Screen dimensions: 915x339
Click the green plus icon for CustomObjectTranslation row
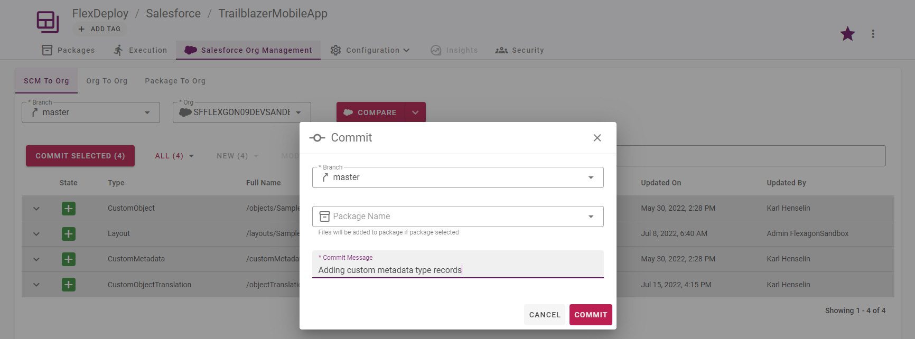point(68,285)
